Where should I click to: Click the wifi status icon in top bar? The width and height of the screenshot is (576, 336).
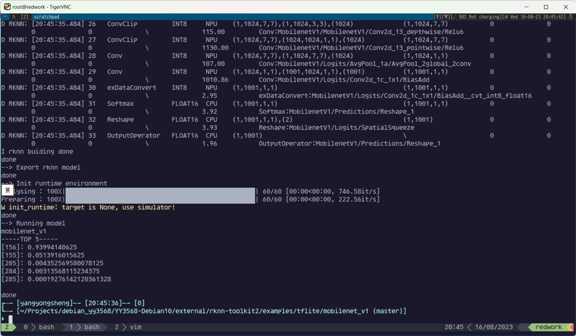click(x=446, y=16)
